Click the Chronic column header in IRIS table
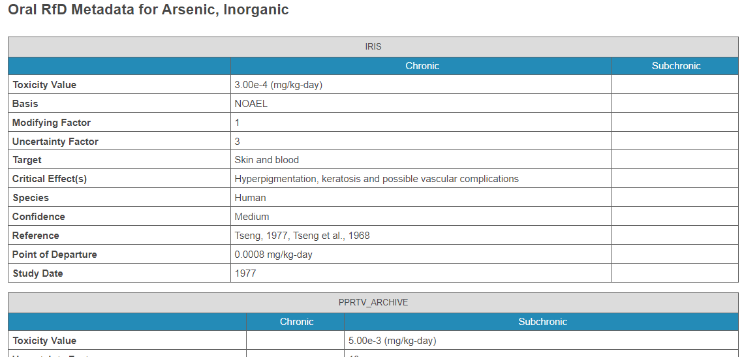 [422, 66]
